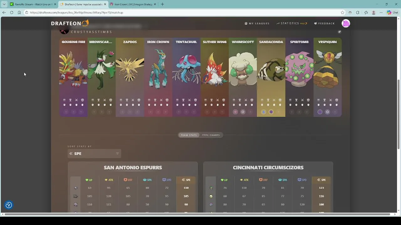Click the Drafteon logo

70,23
